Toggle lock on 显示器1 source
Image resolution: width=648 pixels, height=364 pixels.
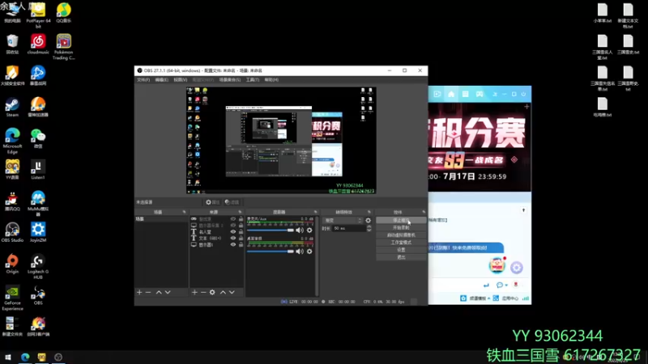click(x=241, y=245)
